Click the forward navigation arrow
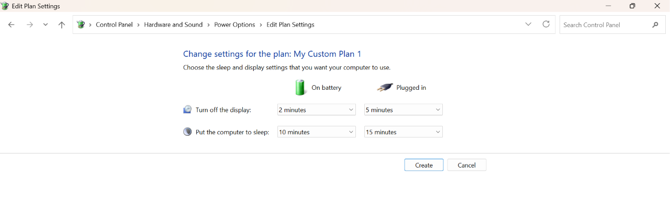The width and height of the screenshot is (670, 213). click(x=30, y=25)
